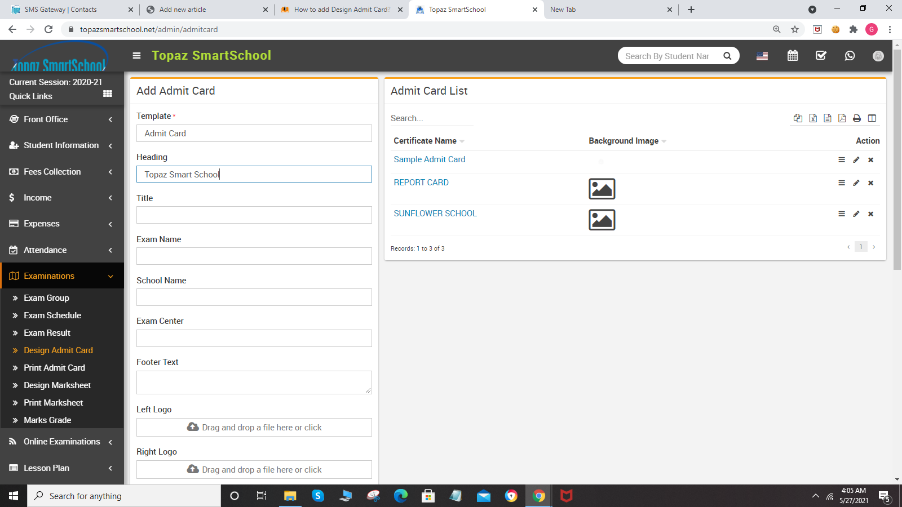The height and width of the screenshot is (507, 902).
Task: Print the admit card list
Action: 856,118
